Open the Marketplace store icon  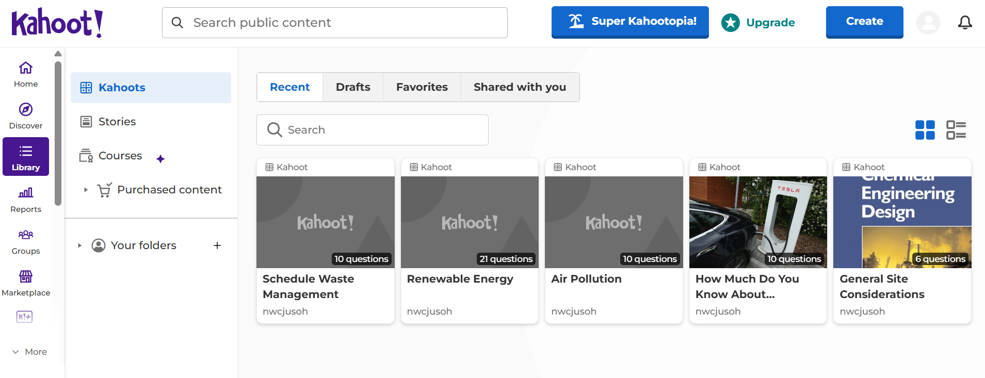26,276
